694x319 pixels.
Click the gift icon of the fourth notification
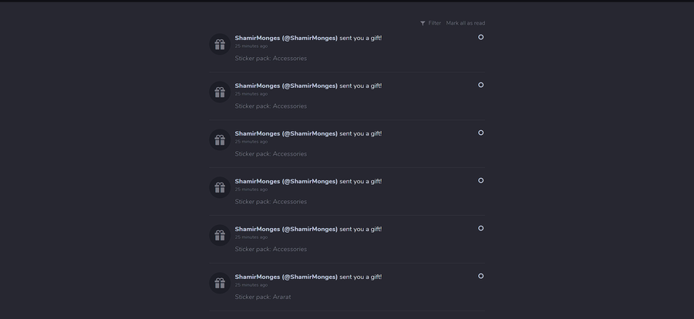pyautogui.click(x=220, y=188)
